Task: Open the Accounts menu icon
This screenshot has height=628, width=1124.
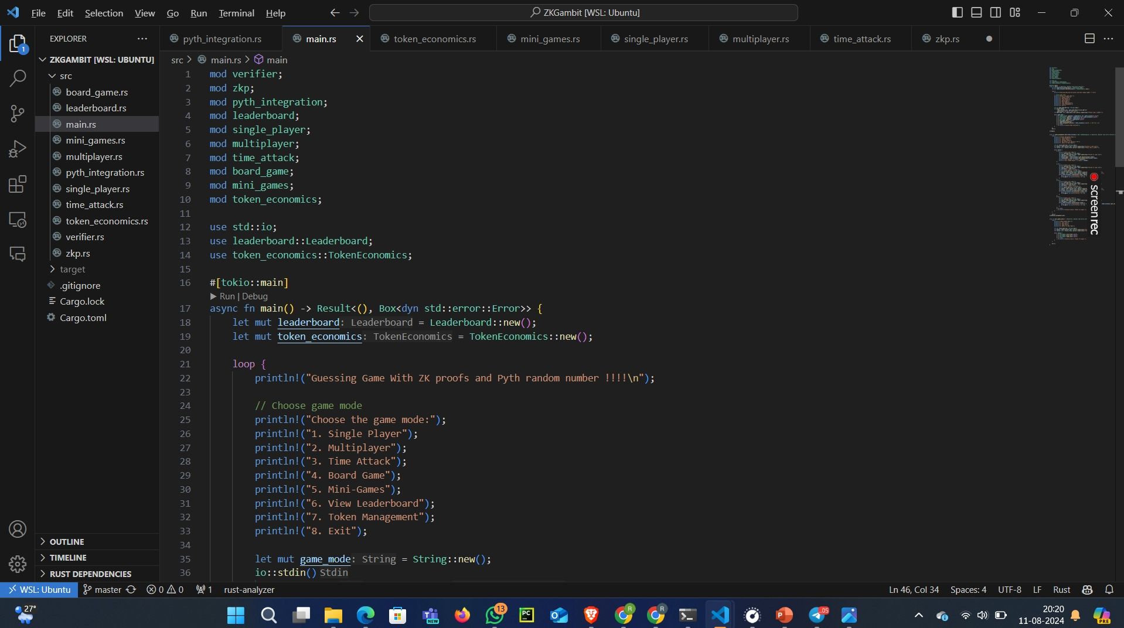Action: pos(18,529)
